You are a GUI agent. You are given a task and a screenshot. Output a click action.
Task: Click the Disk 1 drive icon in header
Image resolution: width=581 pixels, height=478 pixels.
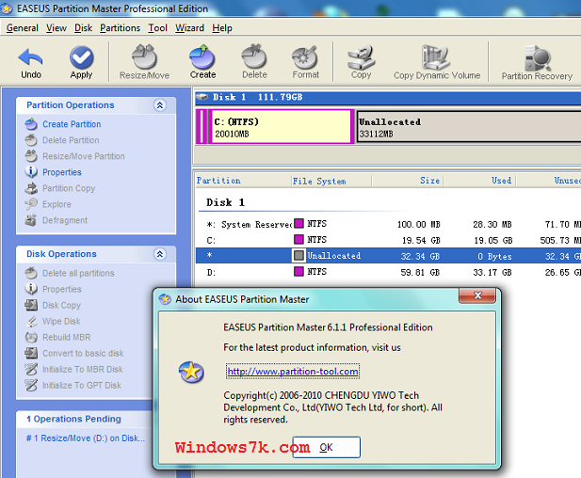click(202, 97)
